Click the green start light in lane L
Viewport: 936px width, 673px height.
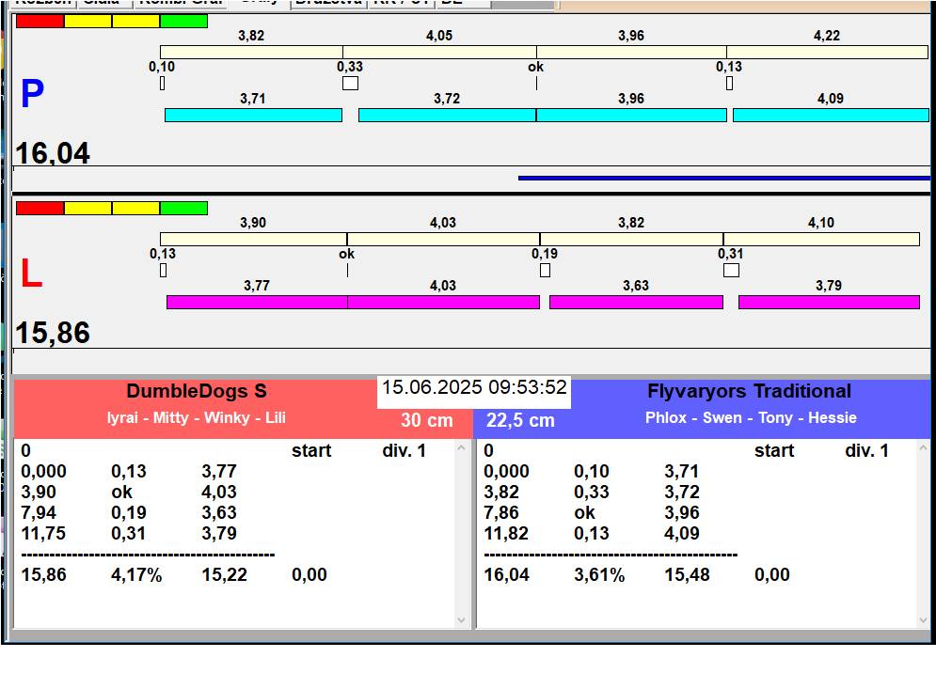coord(183,208)
